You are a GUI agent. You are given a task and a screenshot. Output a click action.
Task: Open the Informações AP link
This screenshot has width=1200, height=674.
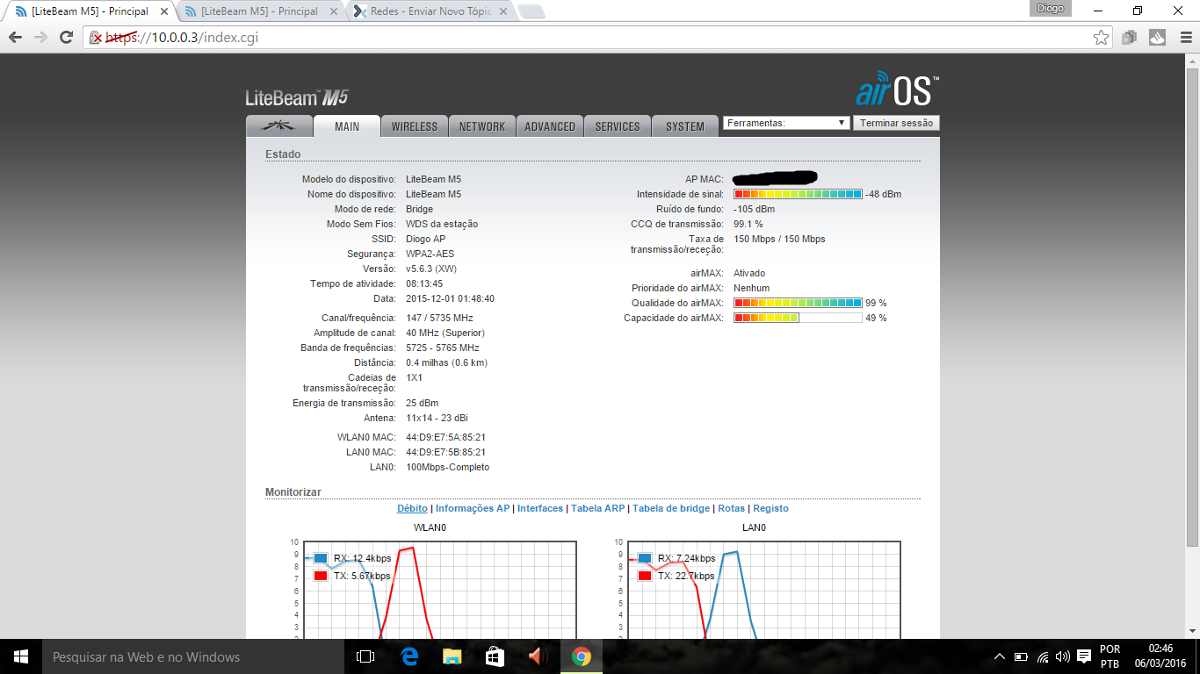click(x=473, y=508)
